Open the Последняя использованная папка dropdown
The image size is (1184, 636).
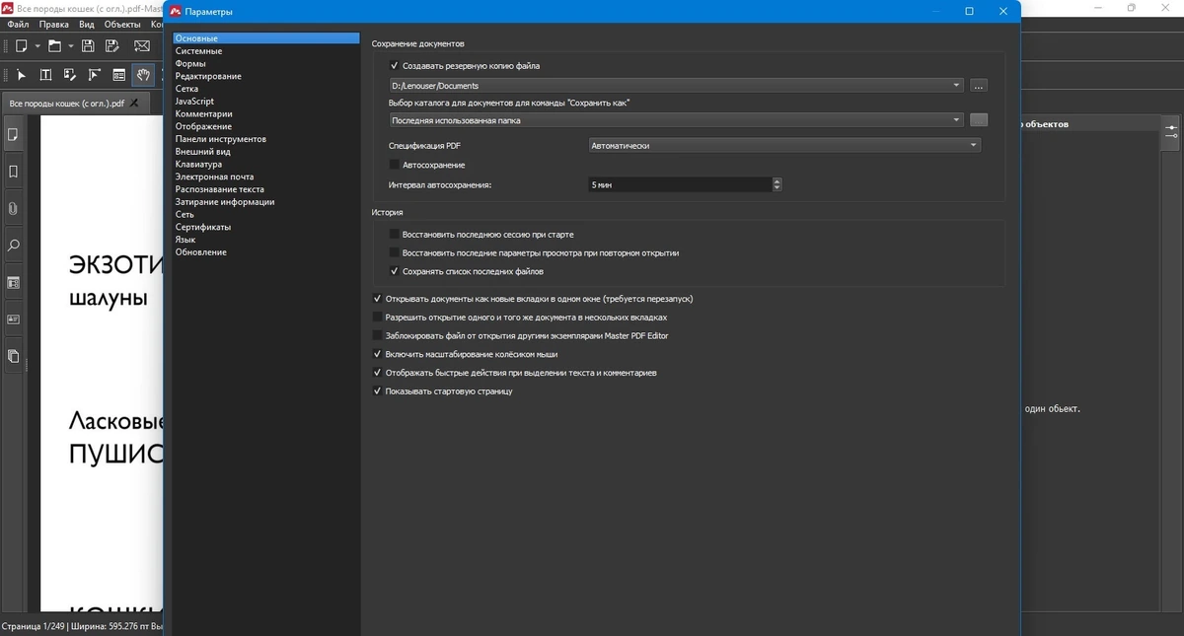tap(676, 120)
